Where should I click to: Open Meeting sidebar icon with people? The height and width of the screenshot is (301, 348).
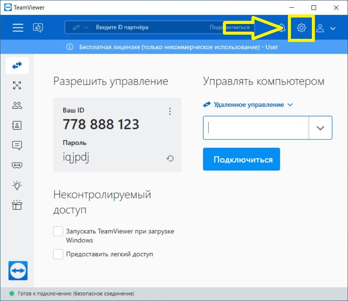(17, 105)
